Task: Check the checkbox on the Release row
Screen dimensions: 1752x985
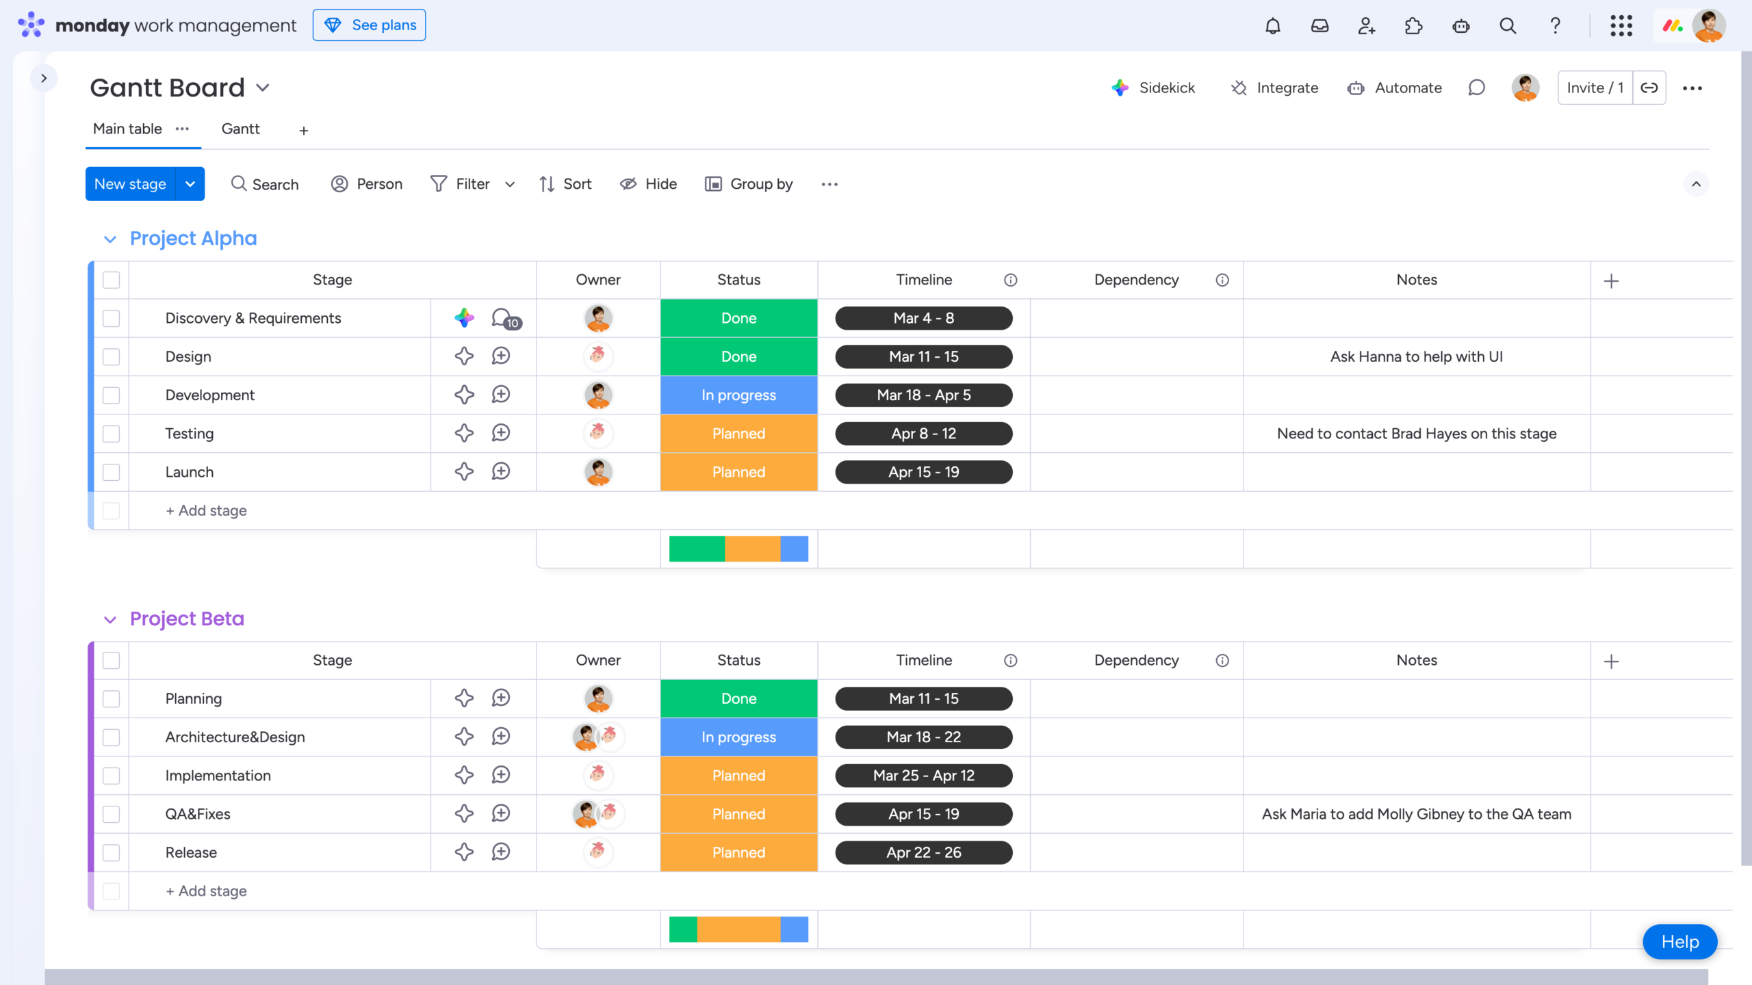Action: pos(111,852)
